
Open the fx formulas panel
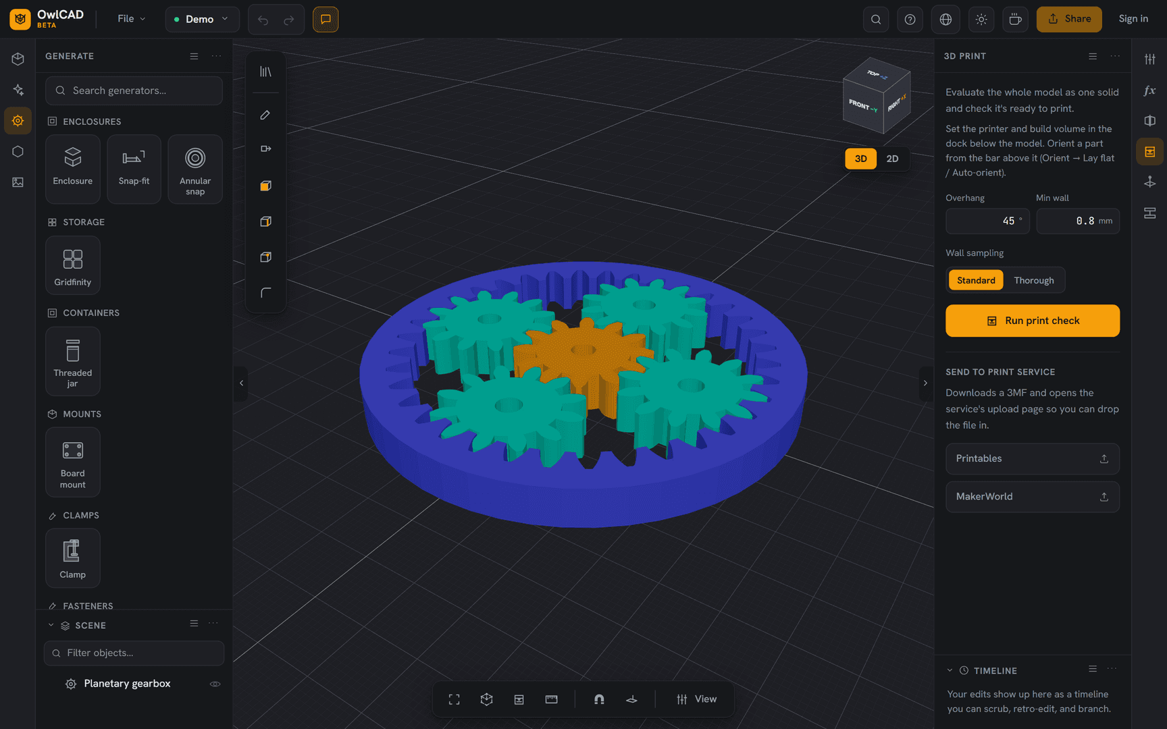click(x=1149, y=90)
